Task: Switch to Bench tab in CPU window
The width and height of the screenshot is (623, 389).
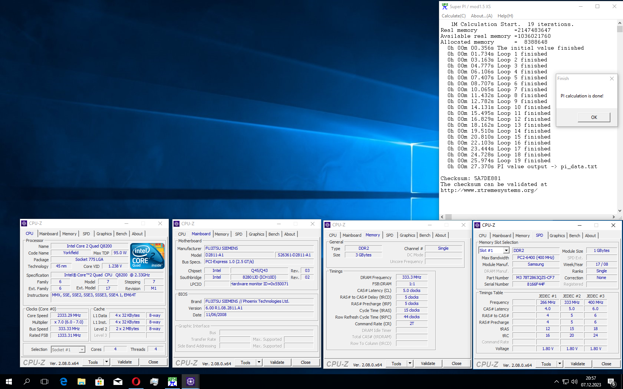Action: pyautogui.click(x=122, y=234)
